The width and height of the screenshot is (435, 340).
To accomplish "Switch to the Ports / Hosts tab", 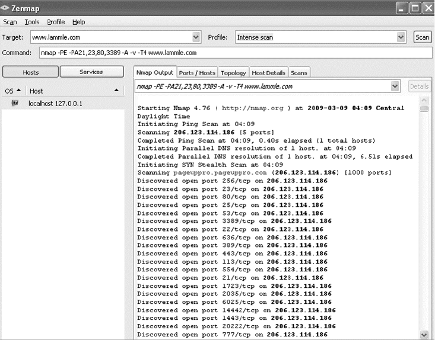I will [197, 73].
